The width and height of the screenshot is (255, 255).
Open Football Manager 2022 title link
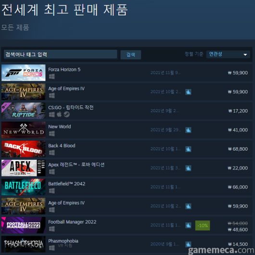click(72, 222)
